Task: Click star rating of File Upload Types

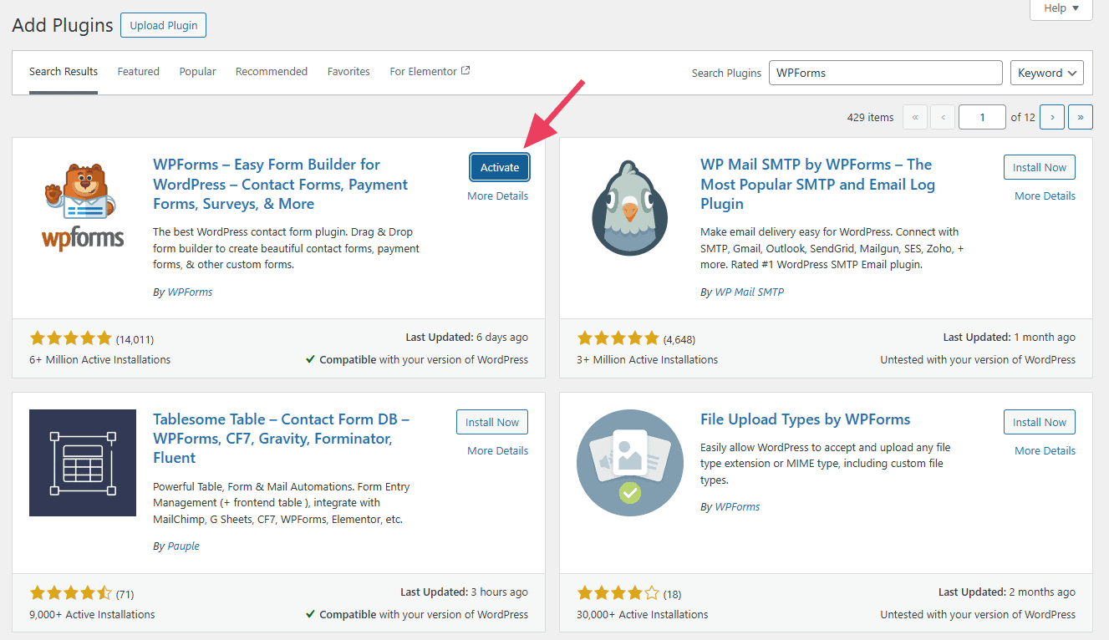Action: (618, 593)
